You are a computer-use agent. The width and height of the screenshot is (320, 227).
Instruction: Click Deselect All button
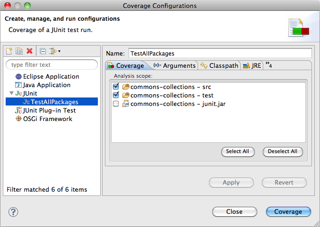[283, 152]
